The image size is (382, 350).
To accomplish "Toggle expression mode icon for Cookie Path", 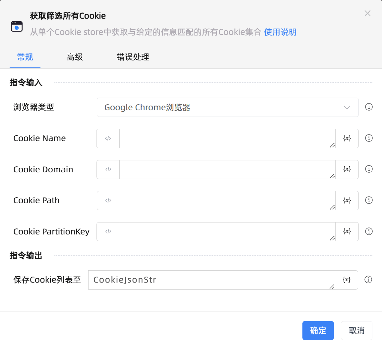I will pyautogui.click(x=108, y=201).
